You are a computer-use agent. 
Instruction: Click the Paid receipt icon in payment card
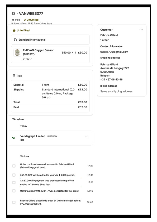click(x=14, y=76)
